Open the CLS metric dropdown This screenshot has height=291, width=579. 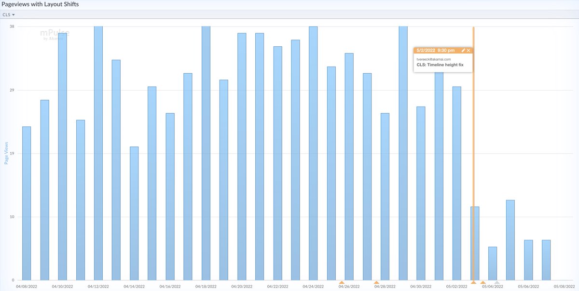(9, 15)
